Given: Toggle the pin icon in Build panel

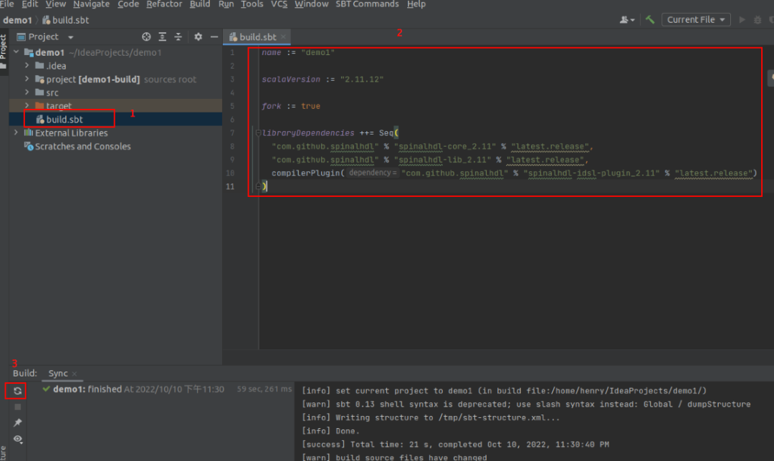Looking at the screenshot, I should (17, 422).
